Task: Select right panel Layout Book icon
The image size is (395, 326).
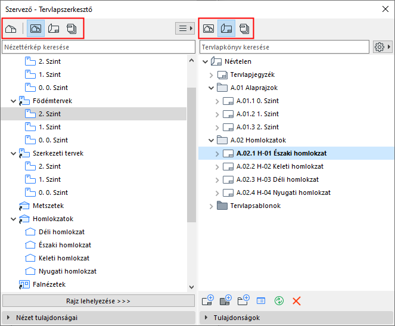Action: pos(226,29)
